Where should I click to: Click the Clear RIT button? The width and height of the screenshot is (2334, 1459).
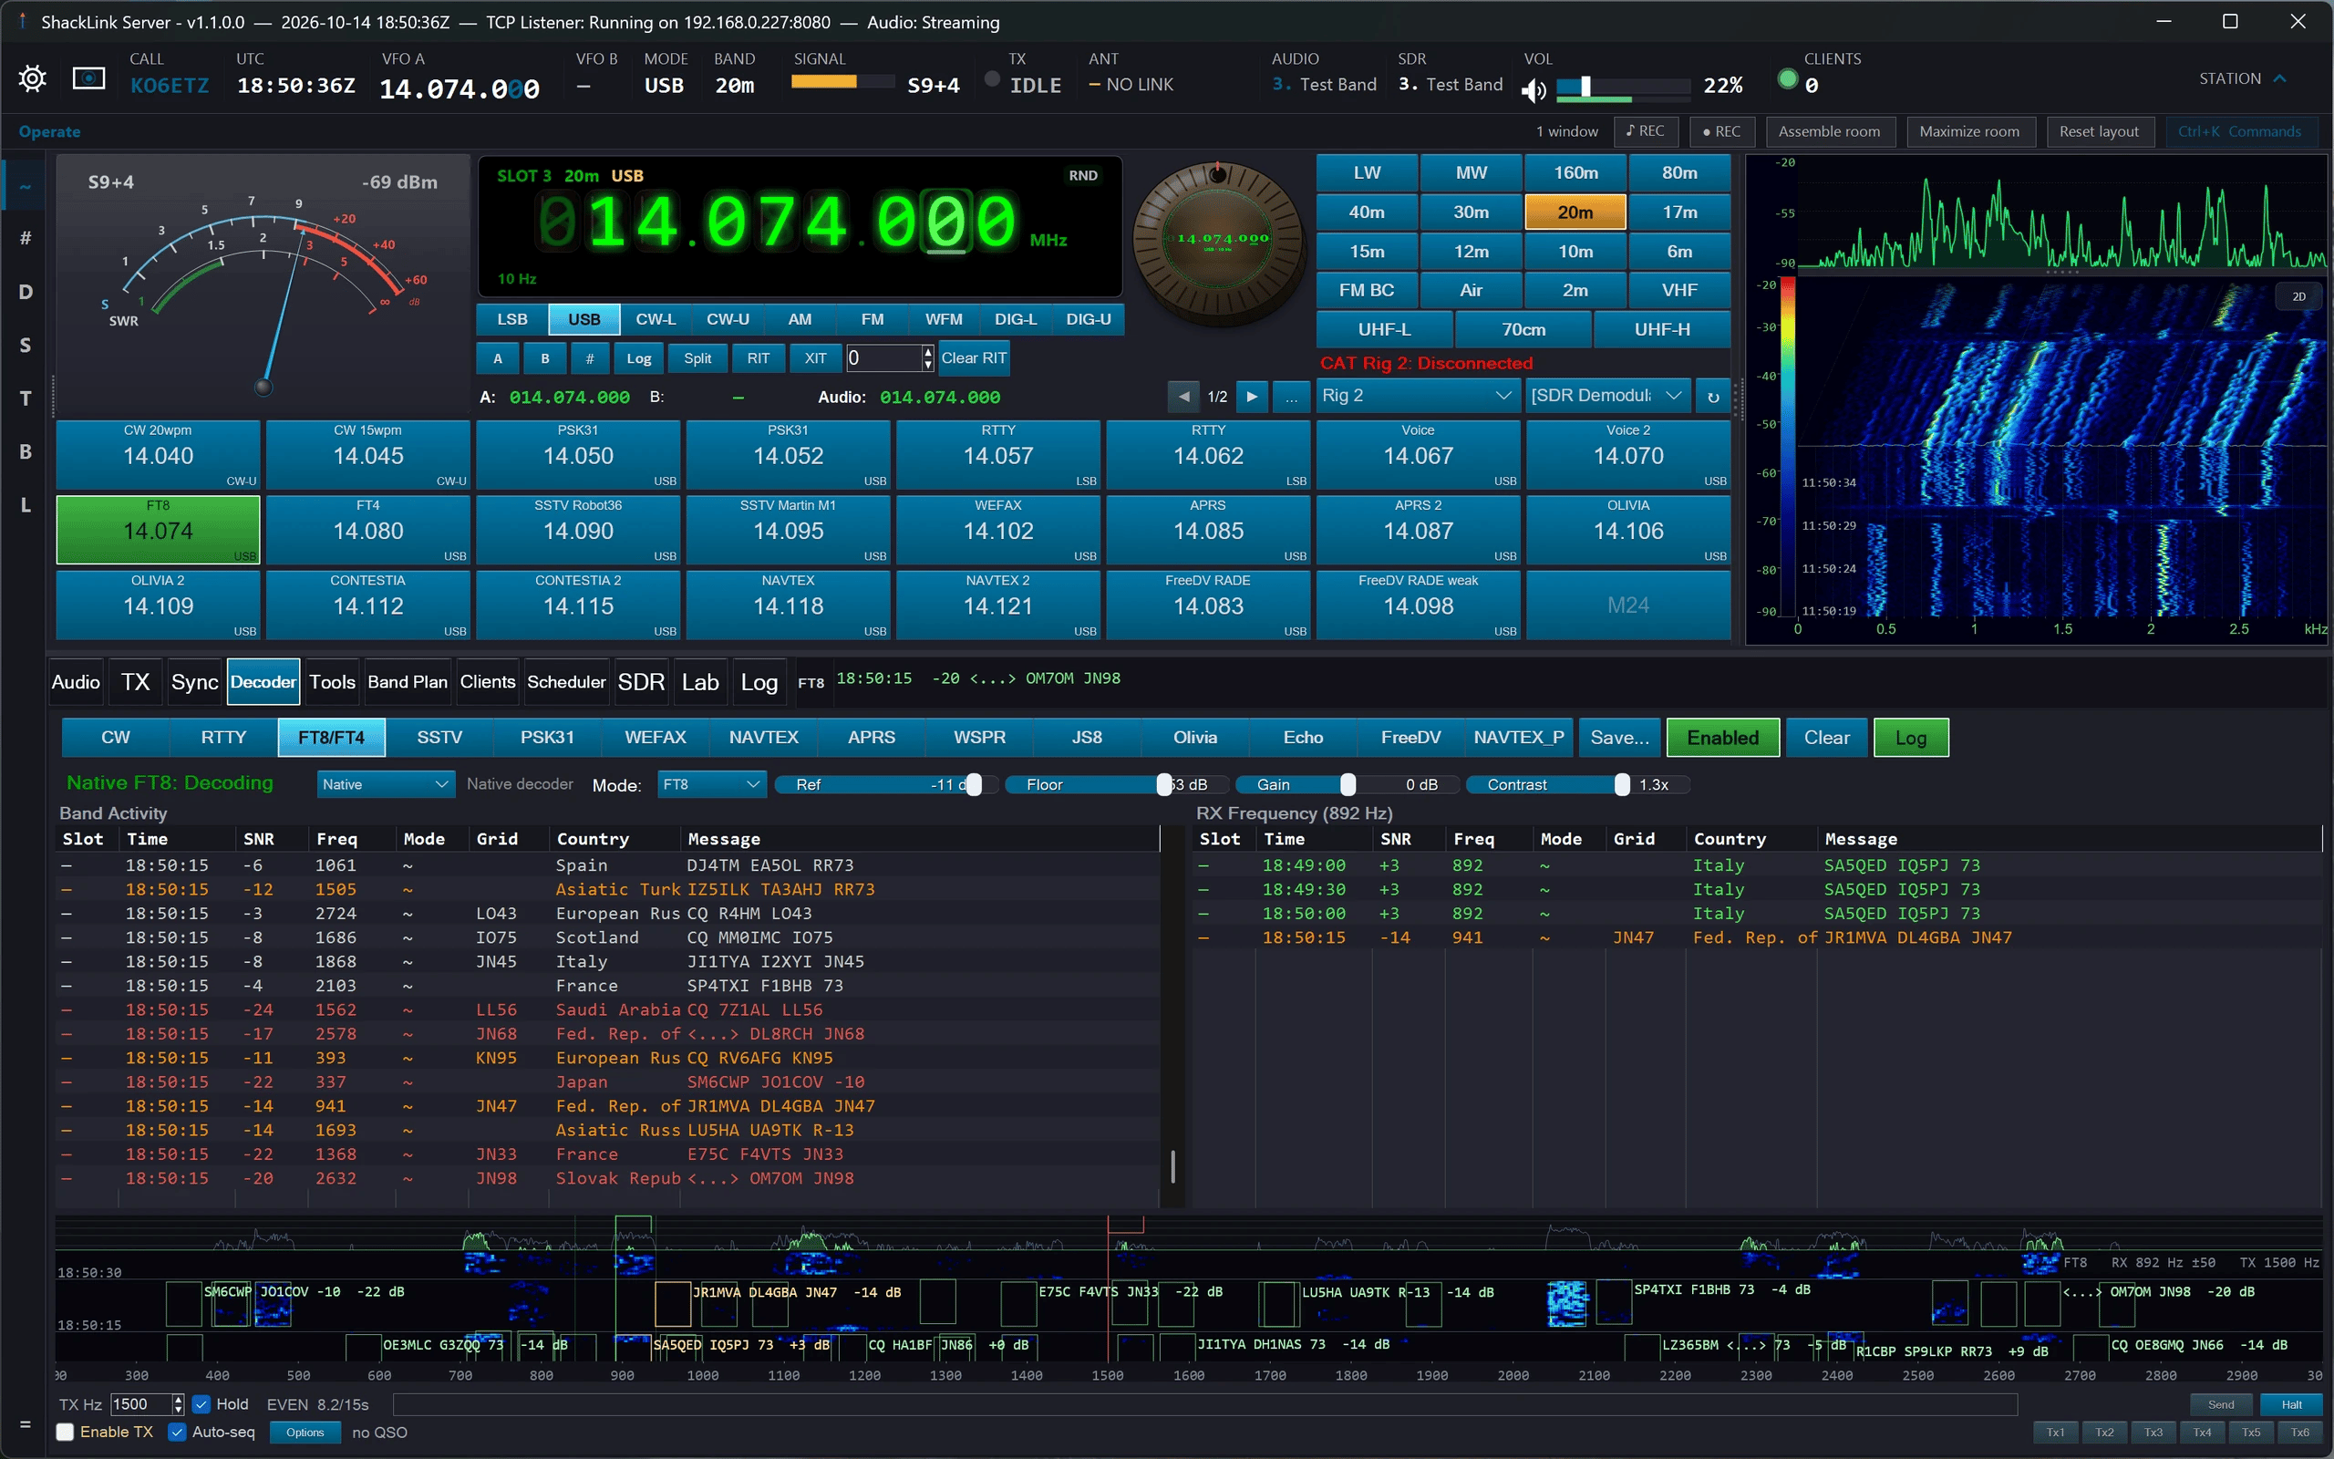(x=973, y=358)
